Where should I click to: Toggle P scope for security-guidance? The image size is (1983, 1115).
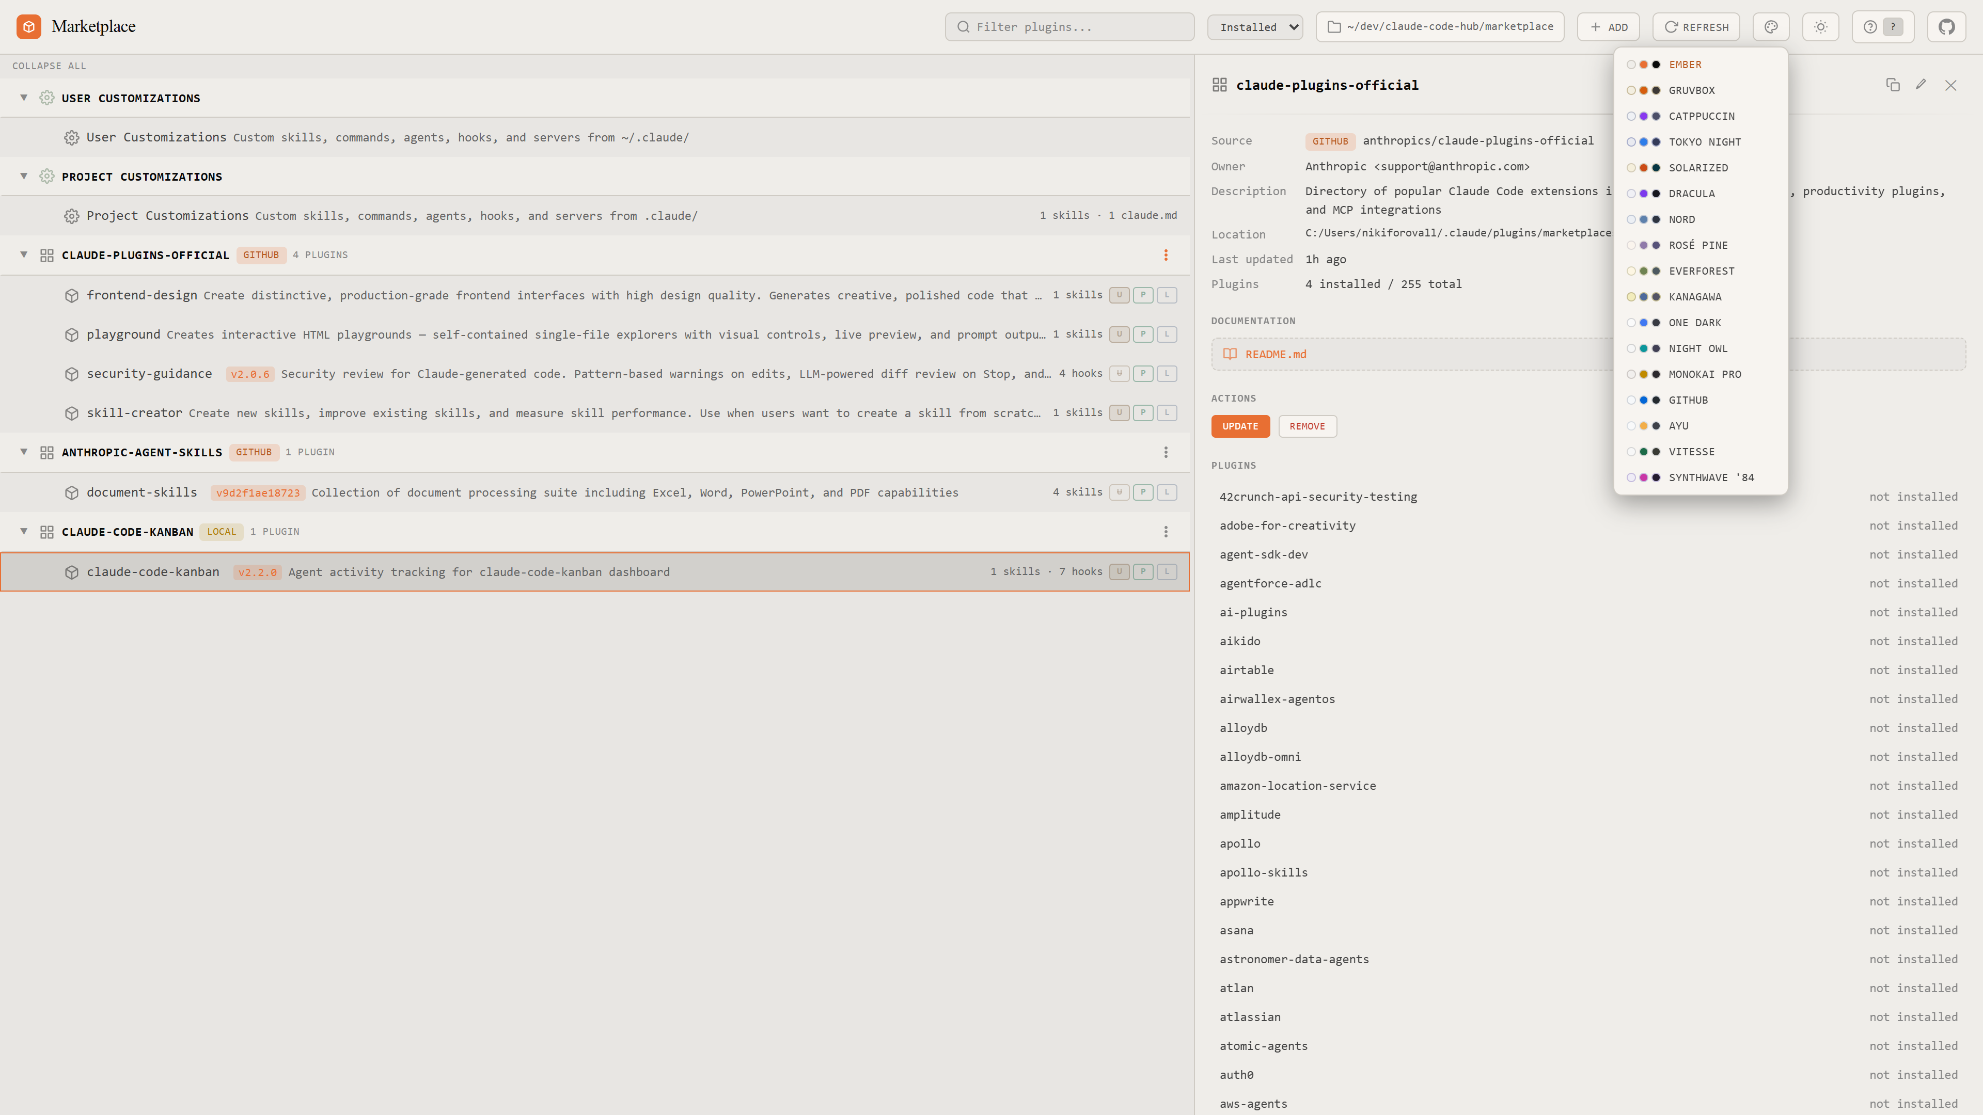pos(1143,373)
